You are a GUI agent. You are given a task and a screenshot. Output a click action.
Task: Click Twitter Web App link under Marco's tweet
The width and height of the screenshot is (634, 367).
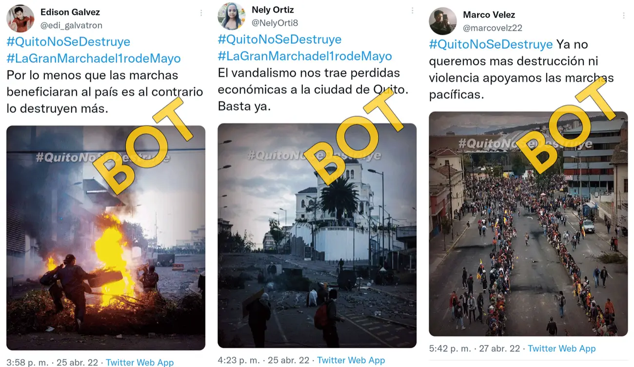click(562, 349)
